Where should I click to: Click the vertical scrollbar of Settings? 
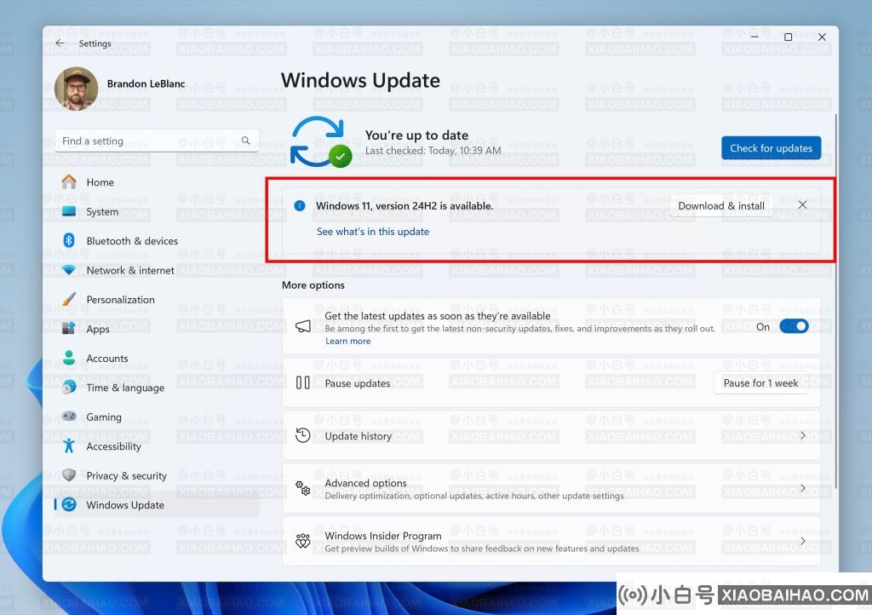[835, 301]
